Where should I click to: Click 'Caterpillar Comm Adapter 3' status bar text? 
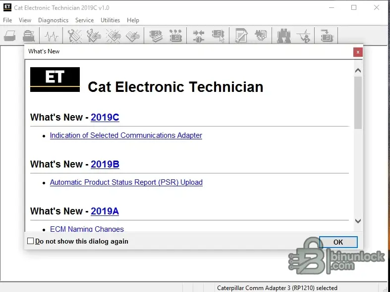[277, 288]
